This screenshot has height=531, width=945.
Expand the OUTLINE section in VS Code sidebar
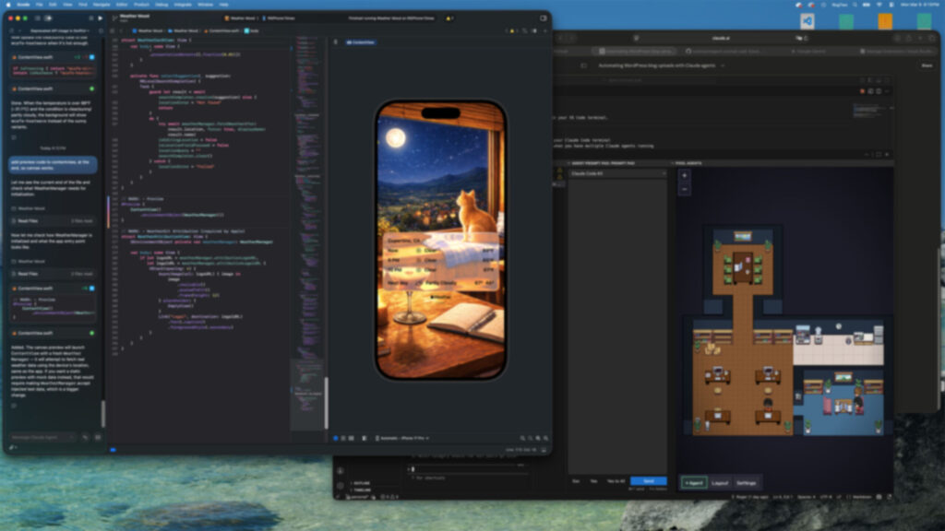pyautogui.click(x=360, y=482)
